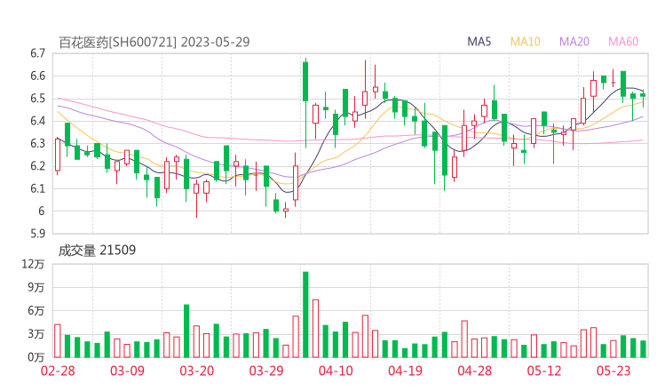The height and width of the screenshot is (391, 657).
Task: Click the 5.9 price axis value
Action: pyautogui.click(x=37, y=234)
